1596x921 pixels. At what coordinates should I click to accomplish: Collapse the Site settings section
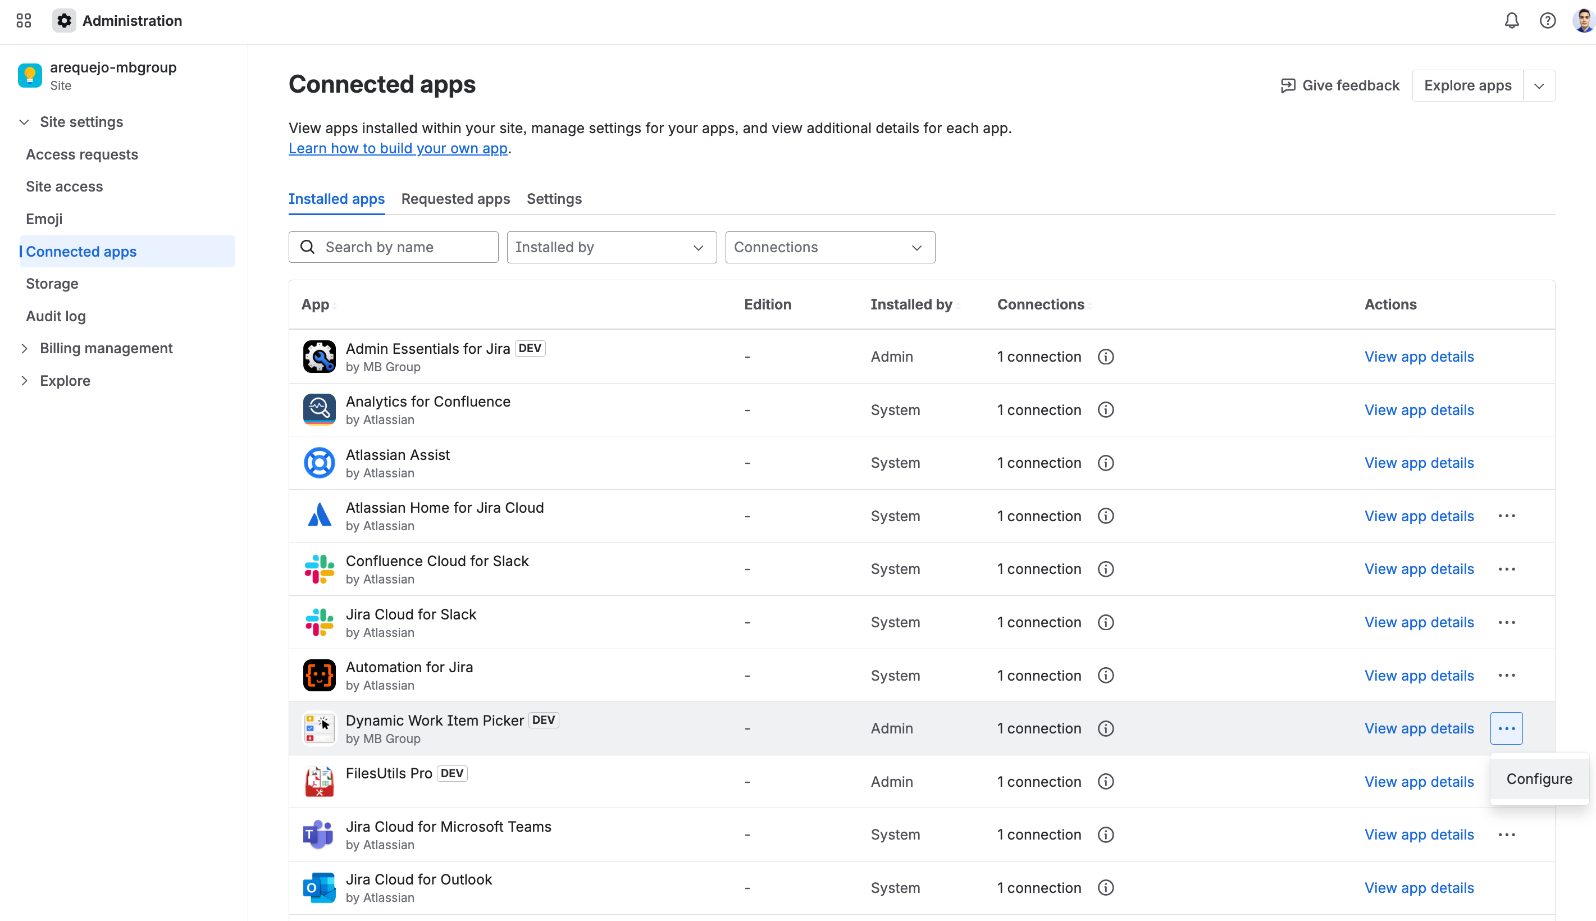[24, 122]
